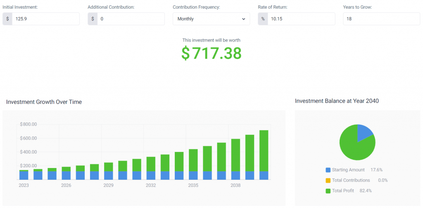The height and width of the screenshot is (208, 423).
Task: Click the green Total Profit color swatch
Action: pos(328,191)
